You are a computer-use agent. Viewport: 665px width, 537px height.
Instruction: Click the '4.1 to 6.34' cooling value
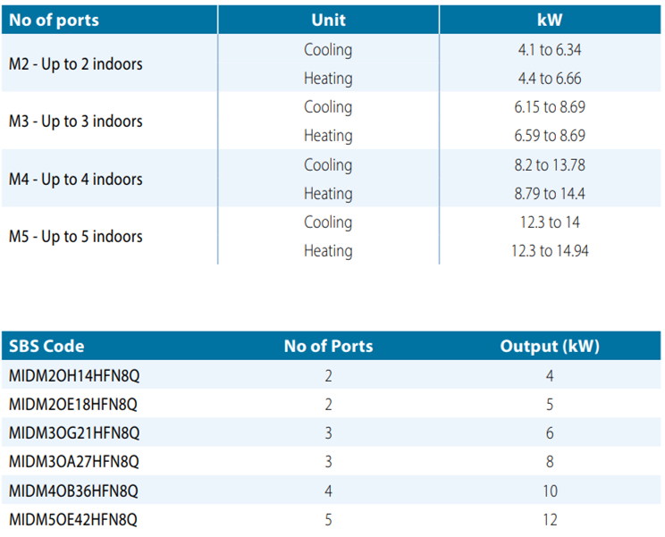(550, 50)
